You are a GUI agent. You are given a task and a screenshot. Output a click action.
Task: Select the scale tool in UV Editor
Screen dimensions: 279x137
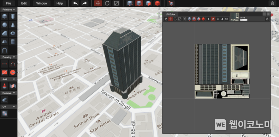180,19
